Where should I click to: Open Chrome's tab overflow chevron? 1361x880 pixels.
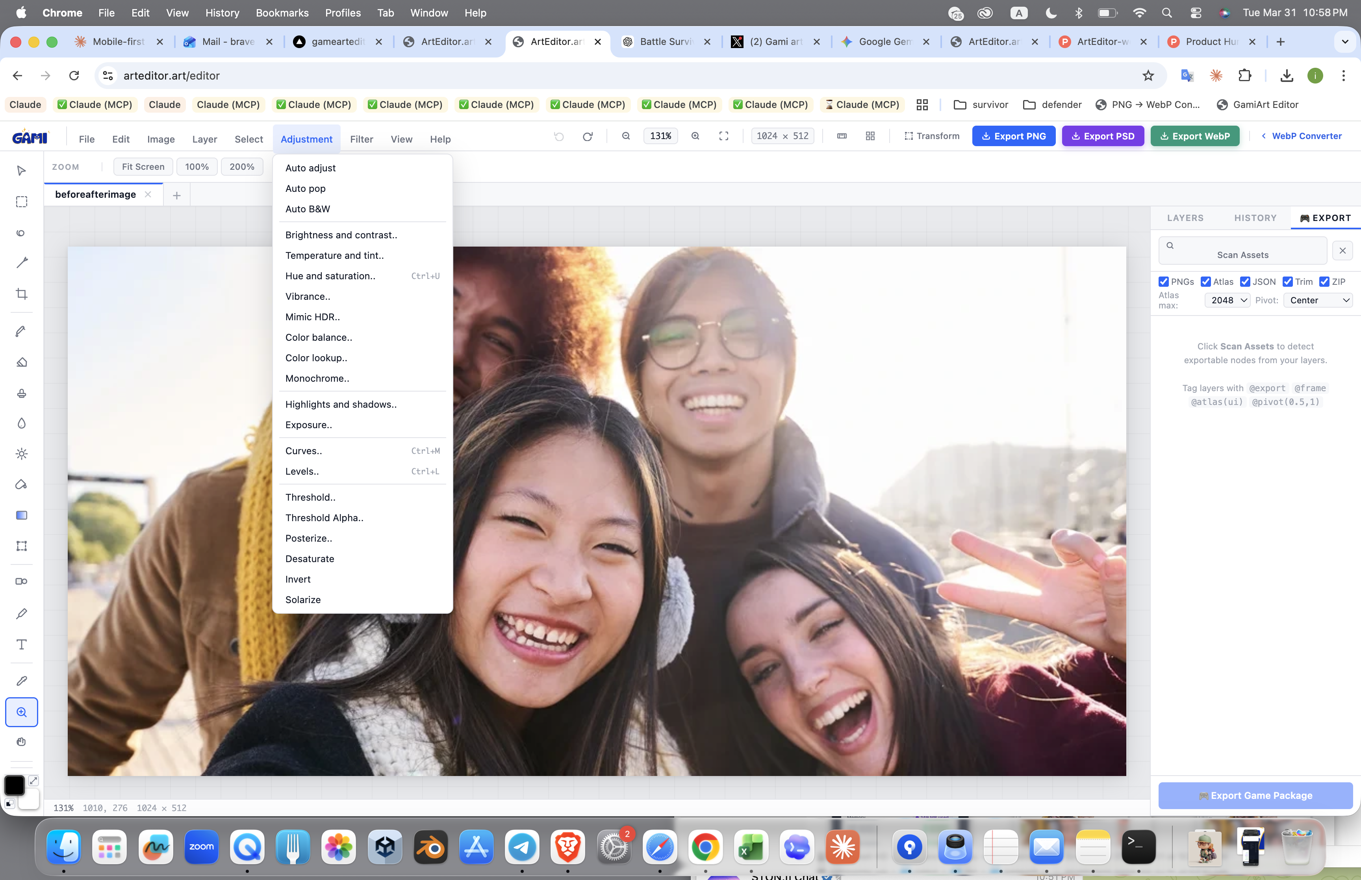tap(1345, 42)
